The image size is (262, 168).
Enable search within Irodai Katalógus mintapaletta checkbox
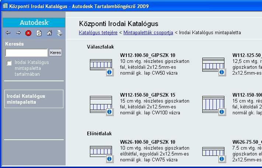click(x=9, y=63)
